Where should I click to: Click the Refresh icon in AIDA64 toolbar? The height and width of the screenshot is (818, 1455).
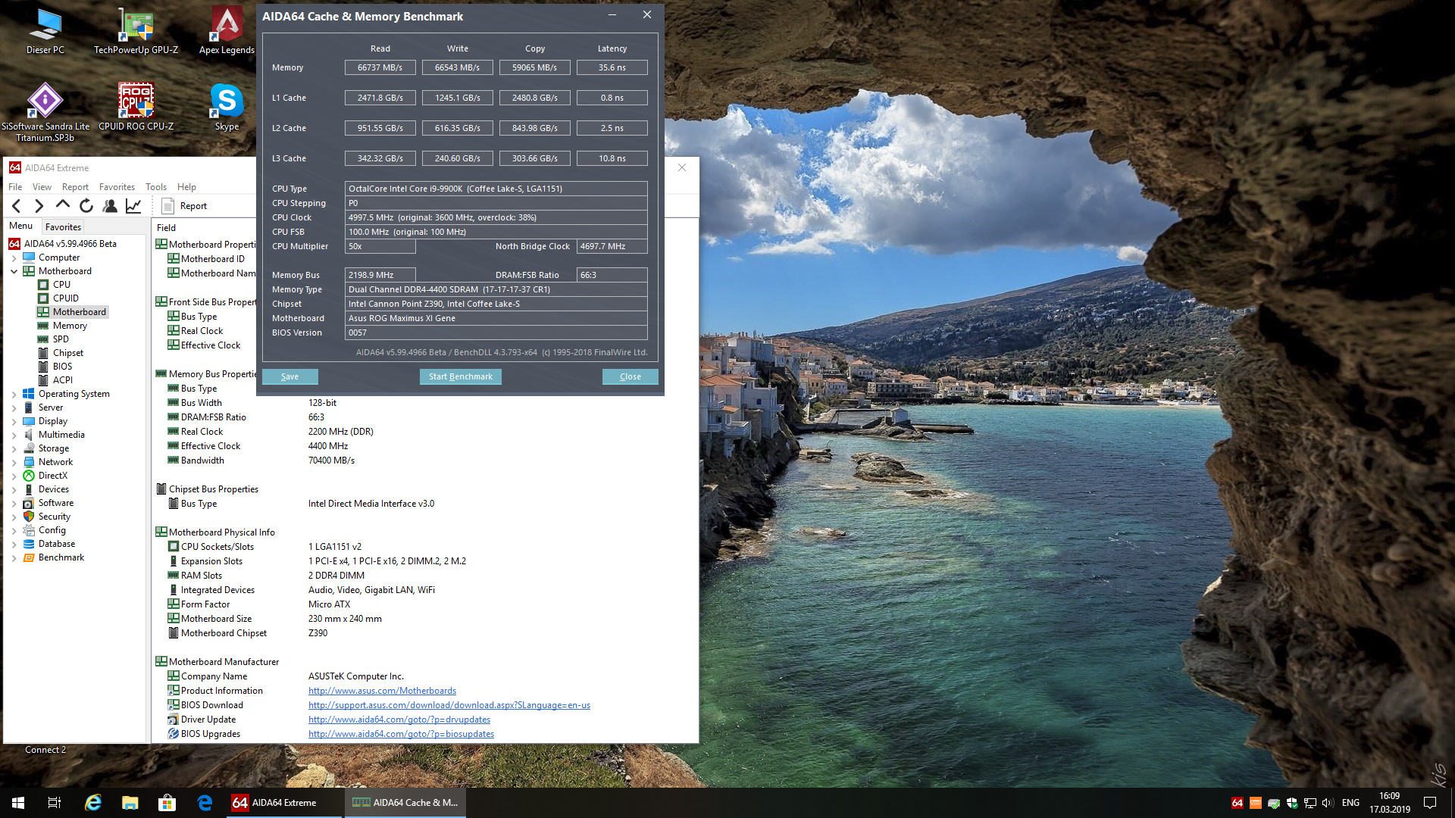[x=86, y=206]
